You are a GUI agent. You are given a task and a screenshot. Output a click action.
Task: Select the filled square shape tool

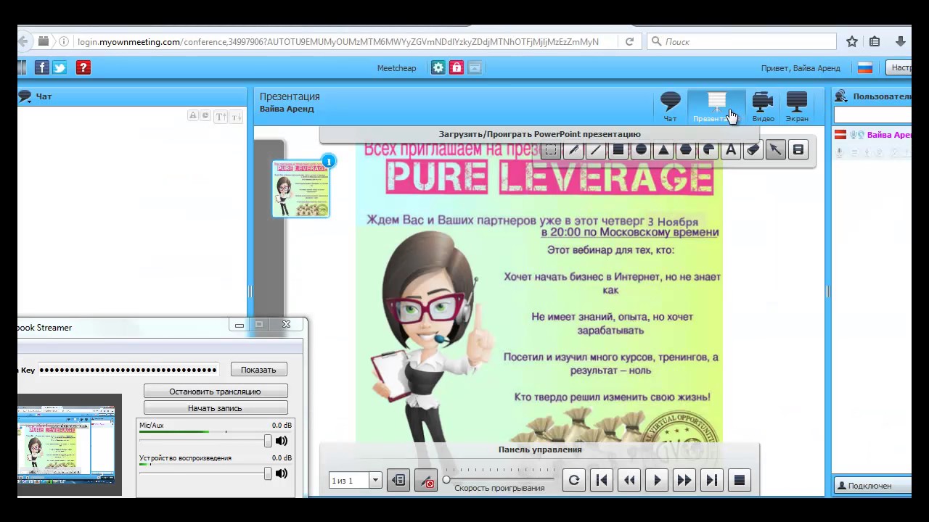pos(618,150)
